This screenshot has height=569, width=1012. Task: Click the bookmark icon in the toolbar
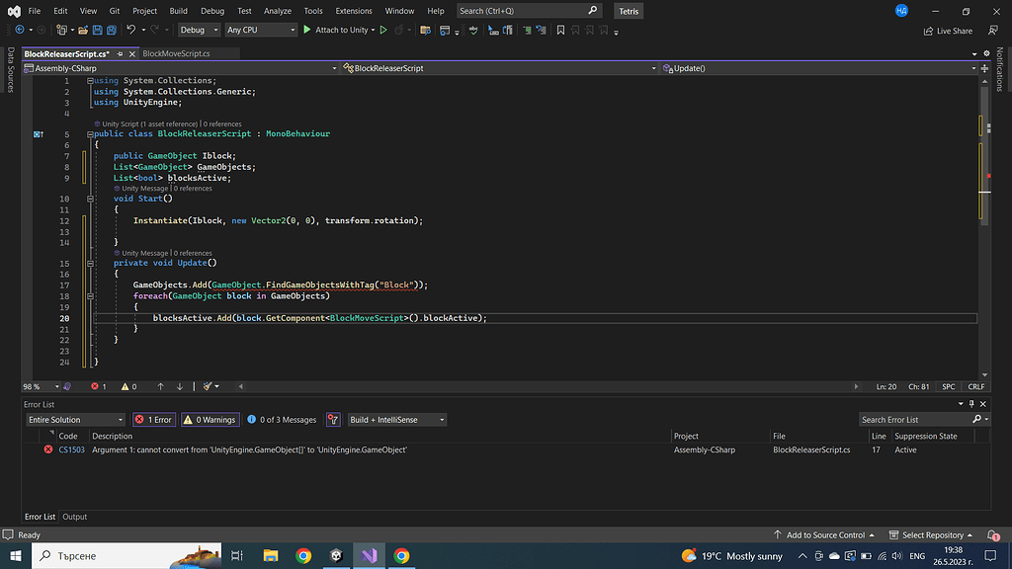click(x=561, y=31)
